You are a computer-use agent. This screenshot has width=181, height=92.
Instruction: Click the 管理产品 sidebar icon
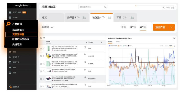pyautogui.click(x=10, y=62)
